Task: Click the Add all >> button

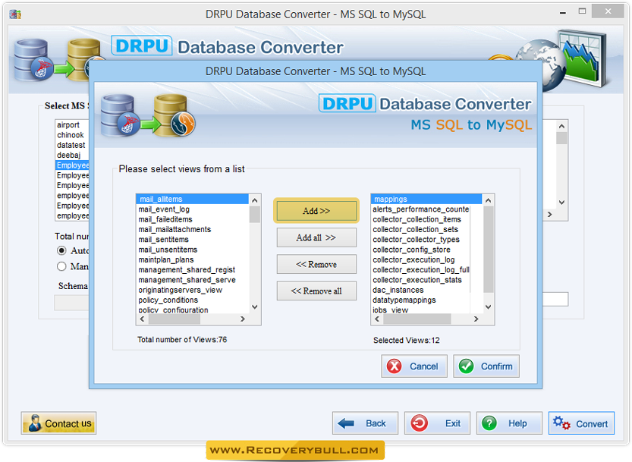Action: pos(316,237)
